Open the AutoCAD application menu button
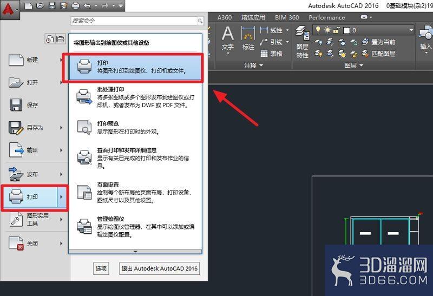 (x=10, y=9)
